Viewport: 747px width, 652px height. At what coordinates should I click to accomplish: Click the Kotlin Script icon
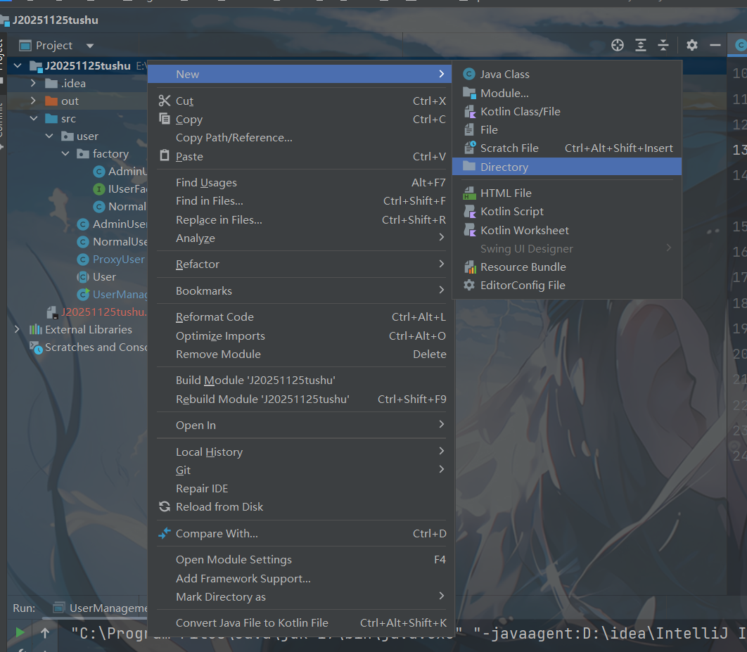(x=470, y=212)
